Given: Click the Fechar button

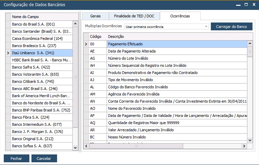Looking at the screenshot, I should click(16, 159).
